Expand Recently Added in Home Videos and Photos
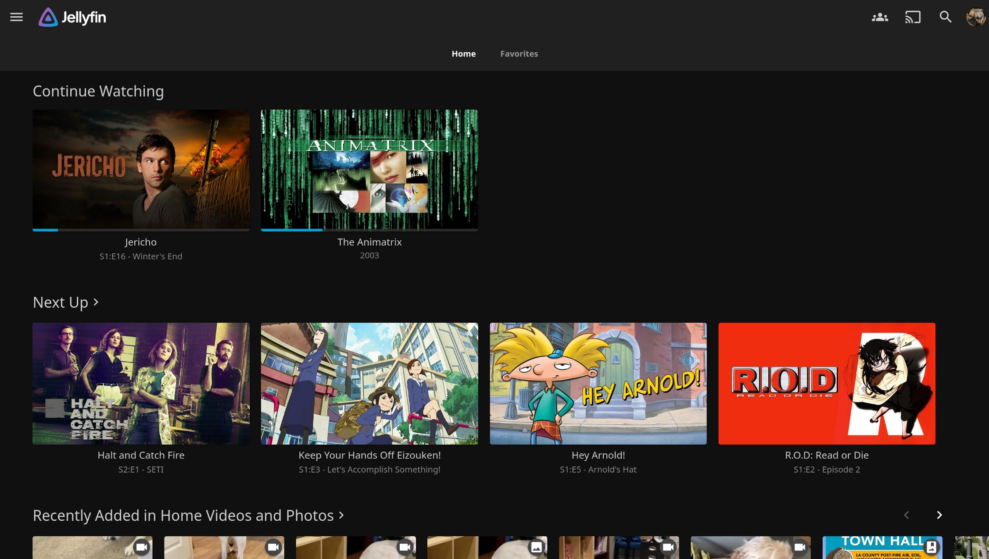 point(189,516)
